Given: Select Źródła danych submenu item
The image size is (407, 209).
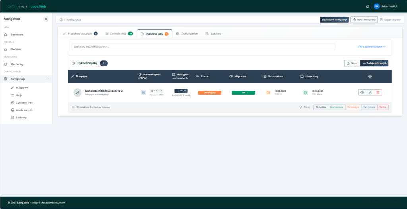Looking at the screenshot, I should [x=24, y=110].
